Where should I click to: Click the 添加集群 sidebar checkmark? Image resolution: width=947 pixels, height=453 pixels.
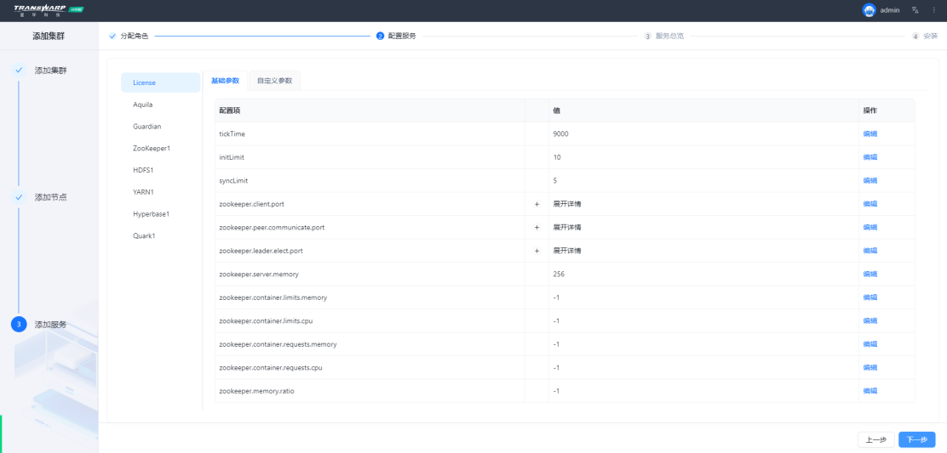19,71
